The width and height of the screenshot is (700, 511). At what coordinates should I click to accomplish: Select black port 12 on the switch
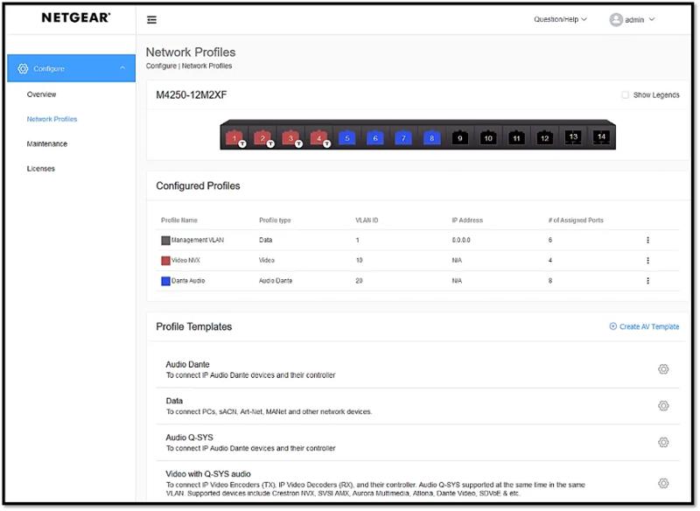coord(544,138)
